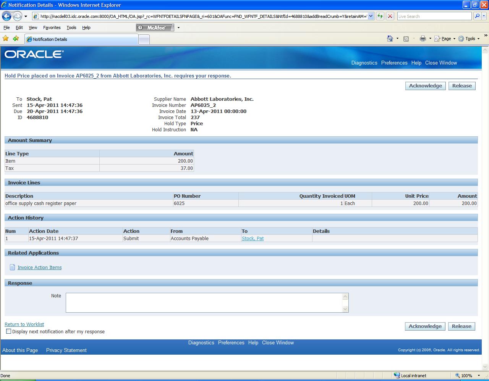Viewport: 489px width, 381px height.
Task: Open the Tools menu in the menu bar
Action: pyautogui.click(x=71, y=27)
